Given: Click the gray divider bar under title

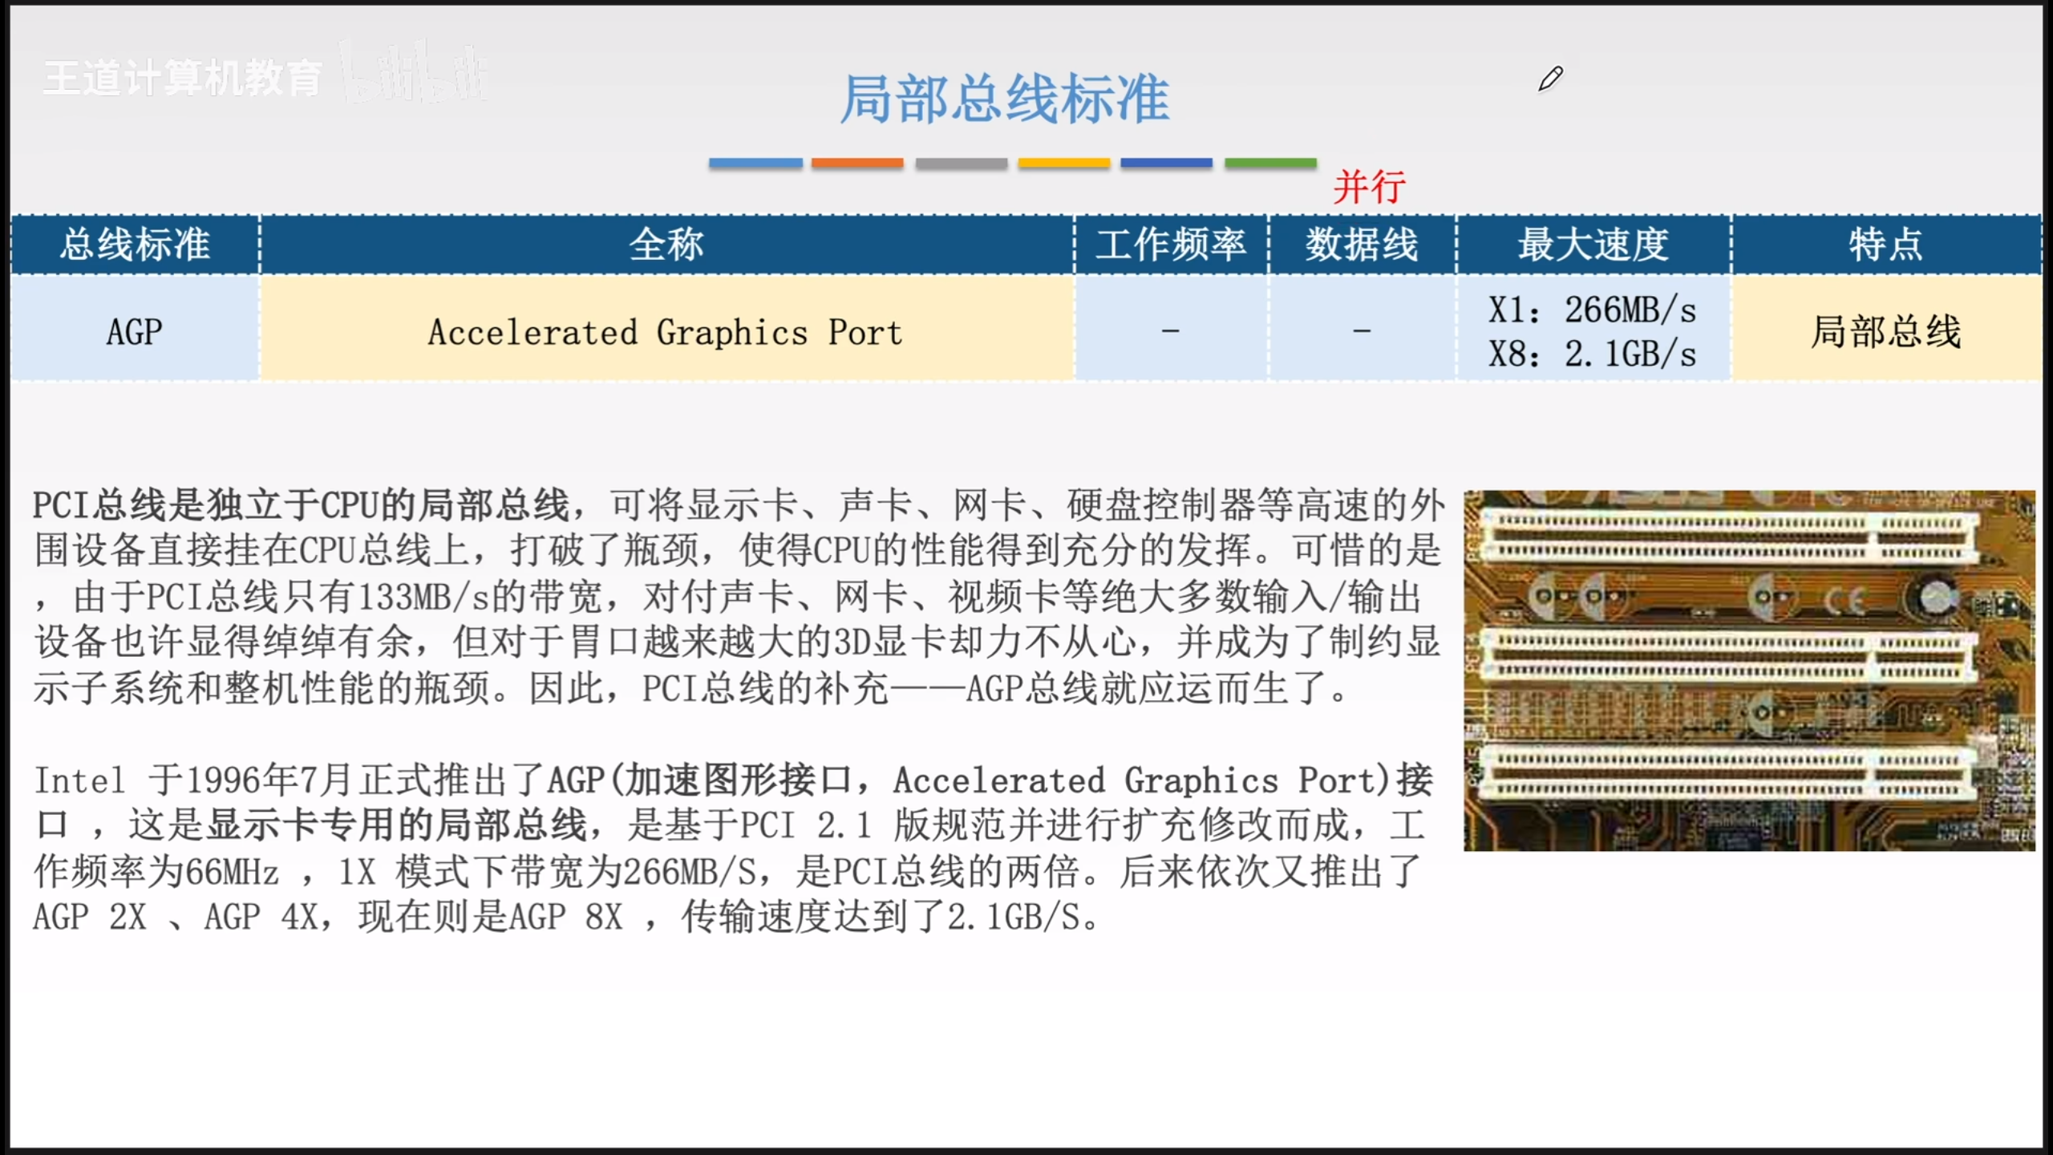Looking at the screenshot, I should [961, 163].
